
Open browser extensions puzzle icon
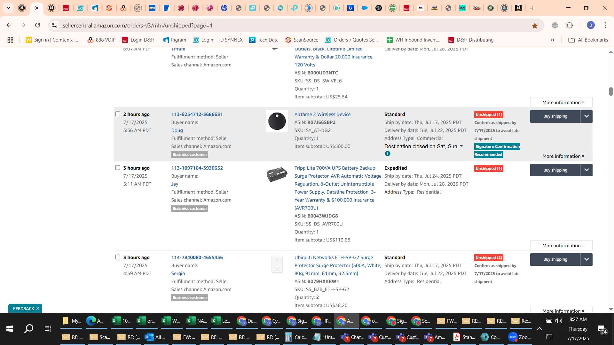(x=570, y=25)
